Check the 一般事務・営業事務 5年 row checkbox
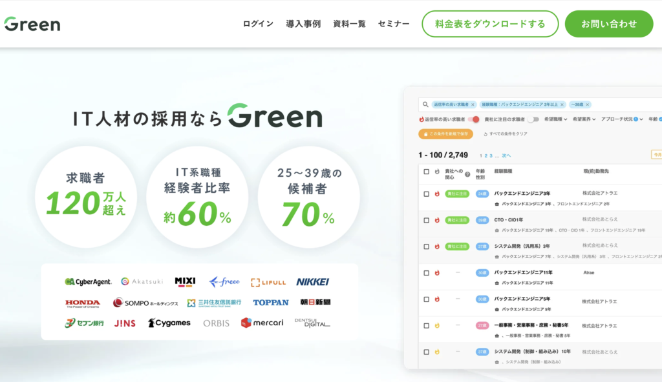 click(x=427, y=325)
